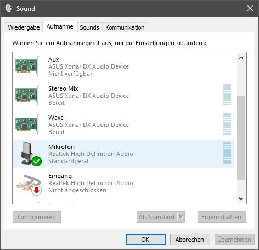The height and width of the screenshot is (250, 259).
Task: Click 'ASUS Xonar DX Audio Device' under Stereo Mix
Action: click(88, 96)
